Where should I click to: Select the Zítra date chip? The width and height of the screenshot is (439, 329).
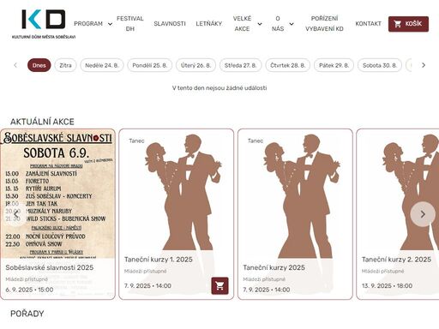point(65,65)
